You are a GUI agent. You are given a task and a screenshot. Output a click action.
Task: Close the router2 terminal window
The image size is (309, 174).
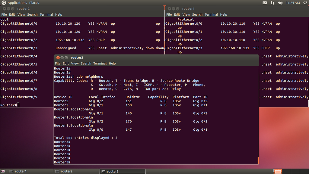(x=4, y=9)
